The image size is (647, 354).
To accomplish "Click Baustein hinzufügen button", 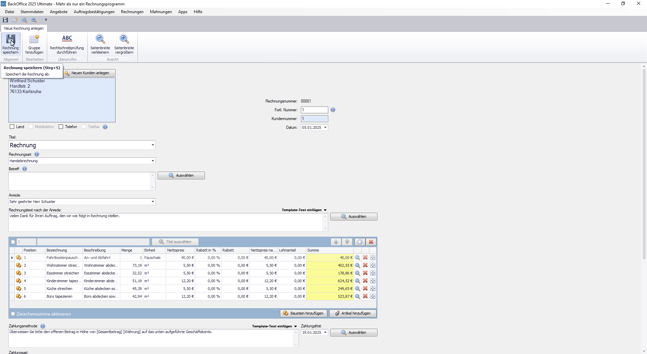I will click(304, 313).
